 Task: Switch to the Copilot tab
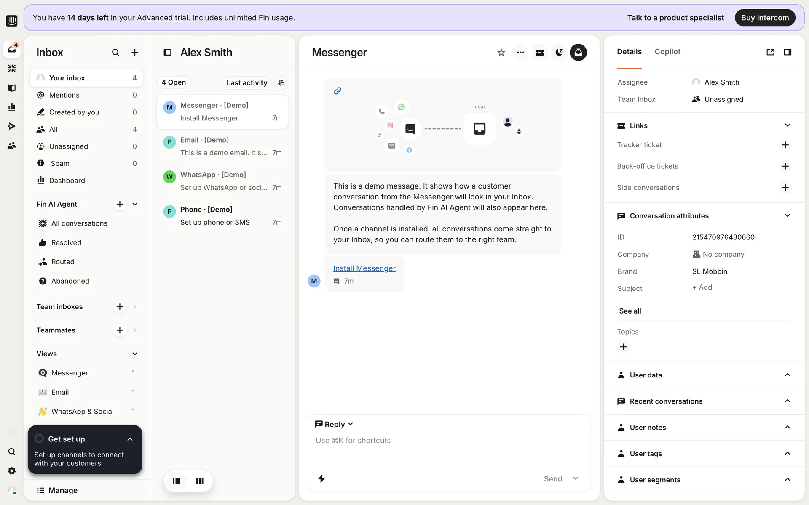[667, 52]
